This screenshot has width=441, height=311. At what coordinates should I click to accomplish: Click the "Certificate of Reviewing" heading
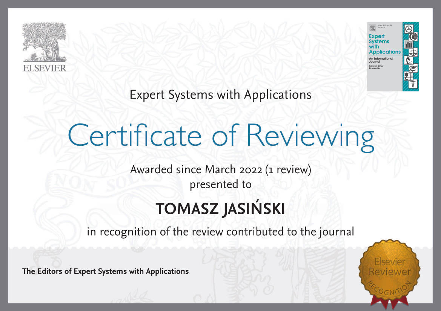[221, 135]
